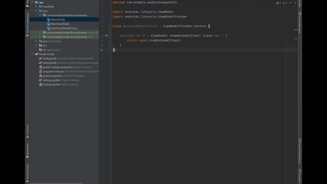The image size is (327, 184).
Task: Go to previous highlighted problem arrow
Action: (291, 3)
